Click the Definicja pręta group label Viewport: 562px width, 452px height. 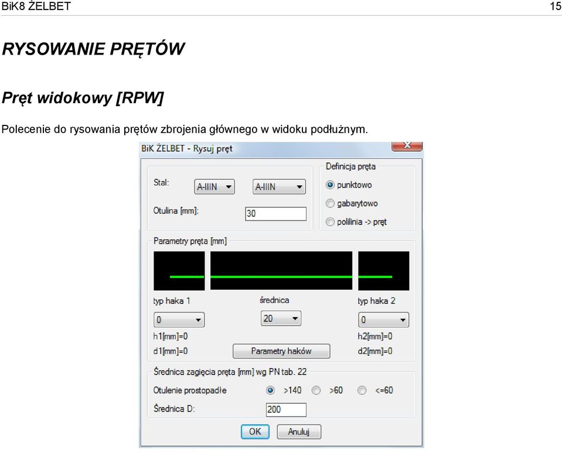tap(350, 166)
